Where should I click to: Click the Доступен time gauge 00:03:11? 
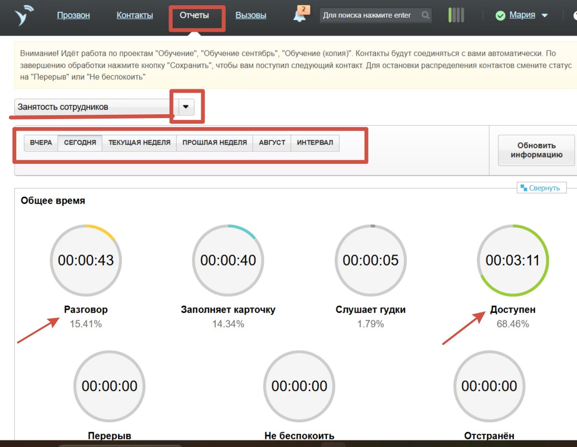[513, 260]
